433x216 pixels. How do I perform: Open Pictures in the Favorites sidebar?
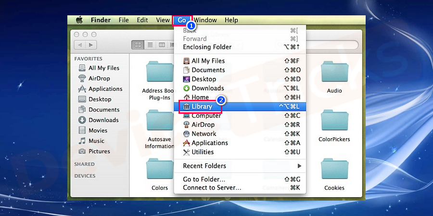point(99,151)
